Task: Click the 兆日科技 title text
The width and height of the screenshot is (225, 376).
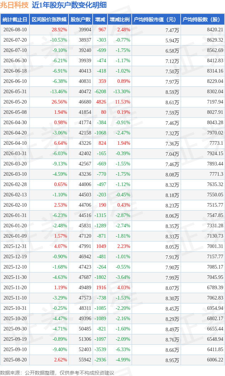Action: coord(14,5)
